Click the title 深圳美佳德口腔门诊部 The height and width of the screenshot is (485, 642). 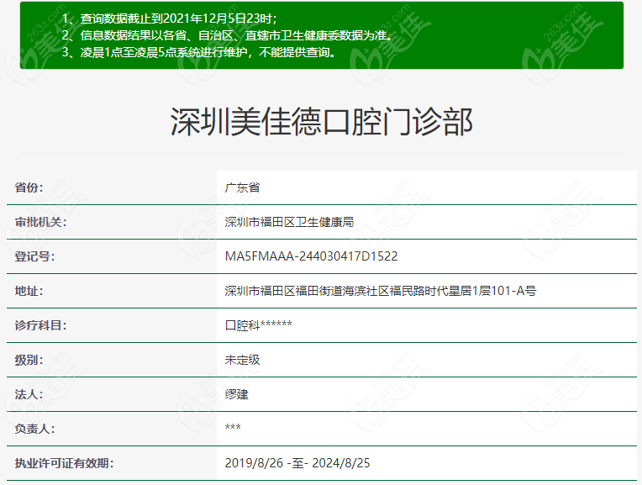point(321,123)
